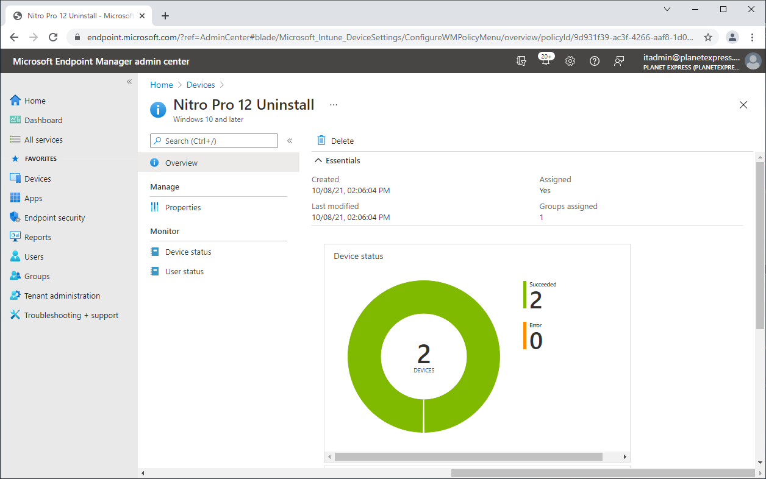Open the itadmin account menu
Viewport: 766px width, 479px height.
tap(702, 61)
